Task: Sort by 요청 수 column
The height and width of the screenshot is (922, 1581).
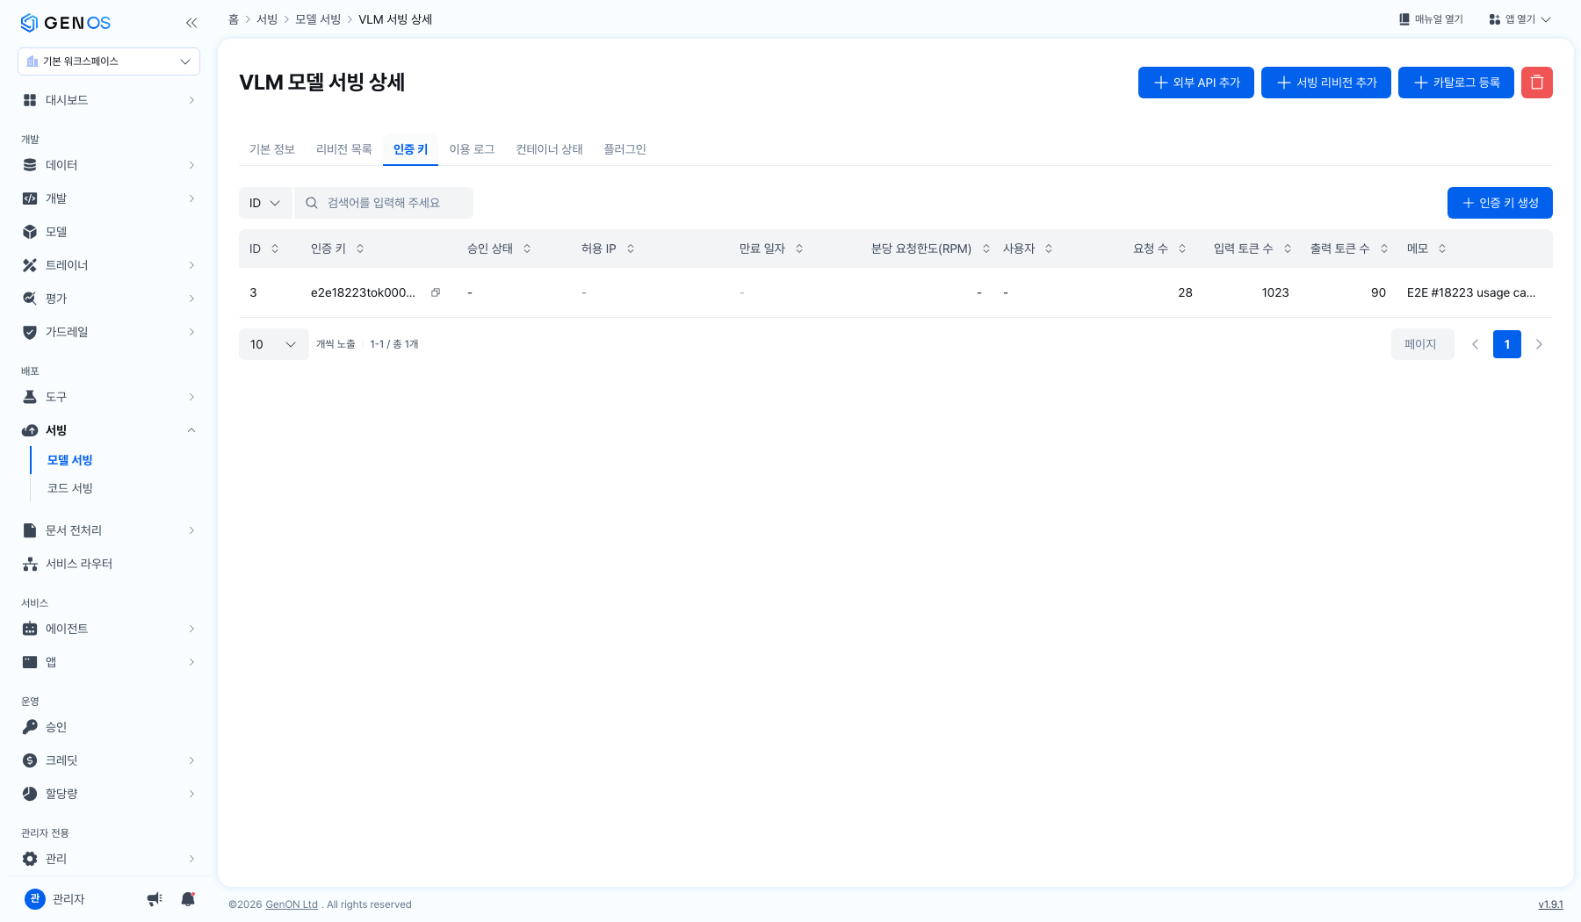Action: tap(1182, 249)
